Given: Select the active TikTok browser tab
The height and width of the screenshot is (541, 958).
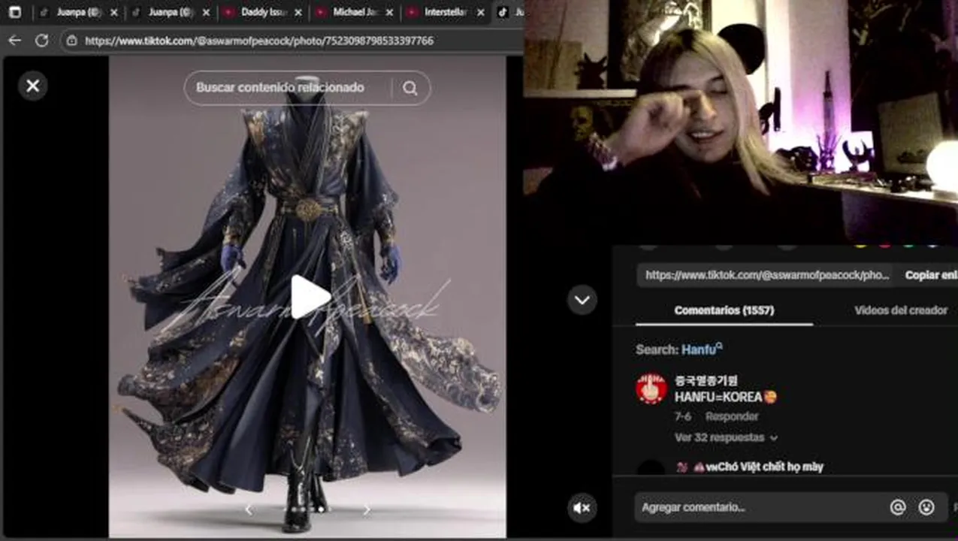Looking at the screenshot, I should click(x=509, y=12).
